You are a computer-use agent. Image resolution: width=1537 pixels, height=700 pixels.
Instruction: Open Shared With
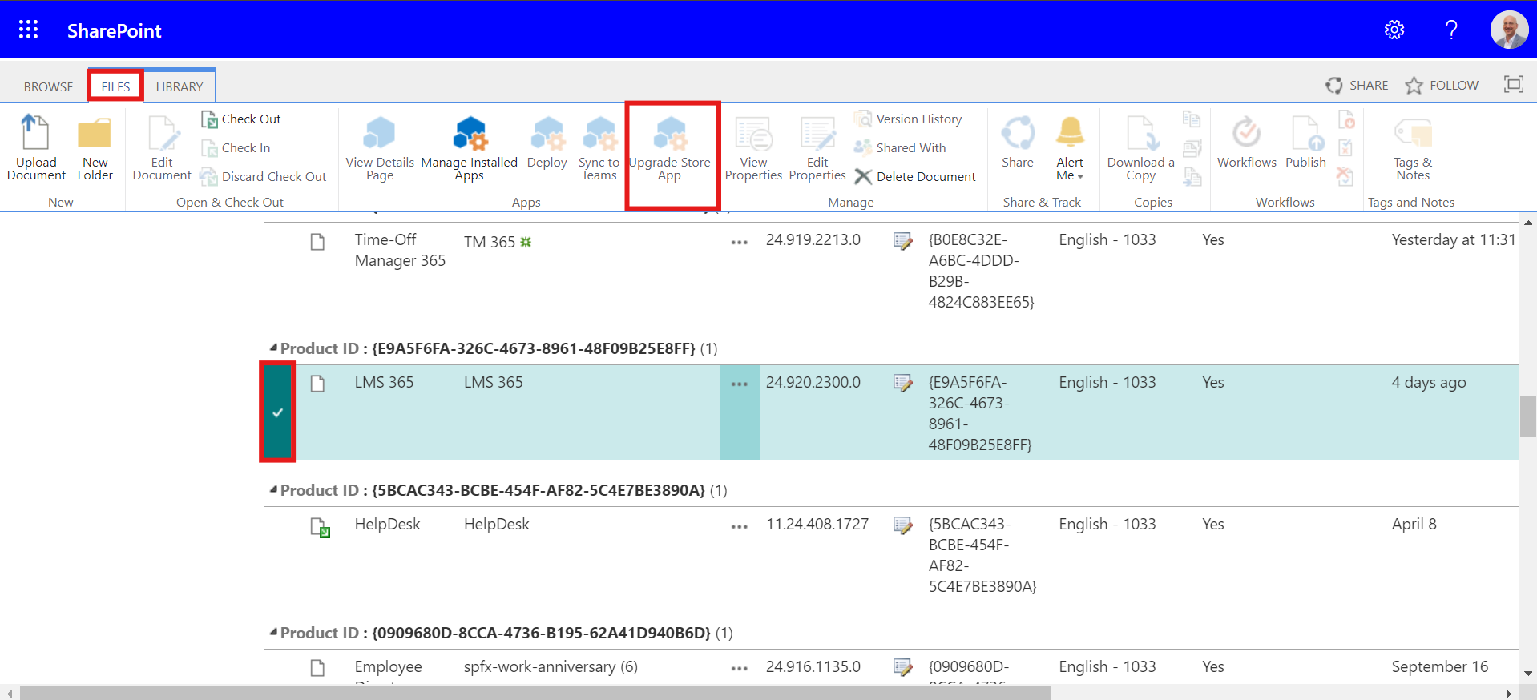pos(900,148)
